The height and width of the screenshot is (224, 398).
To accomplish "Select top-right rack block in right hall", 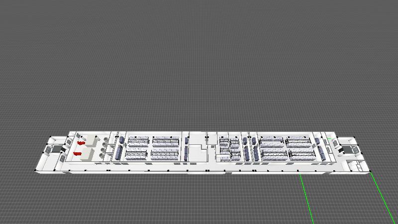I will (298, 142).
